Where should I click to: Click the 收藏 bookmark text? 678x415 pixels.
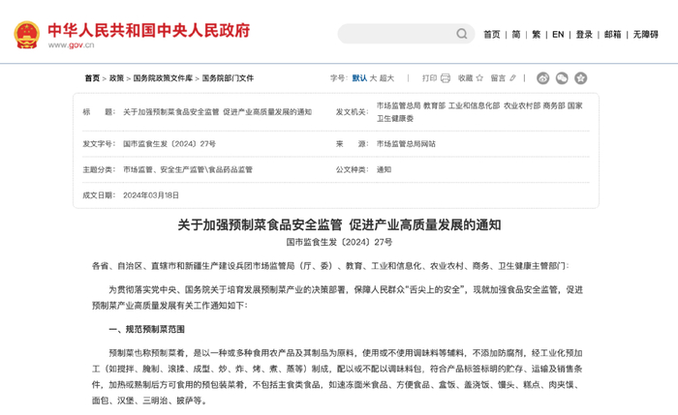point(465,78)
